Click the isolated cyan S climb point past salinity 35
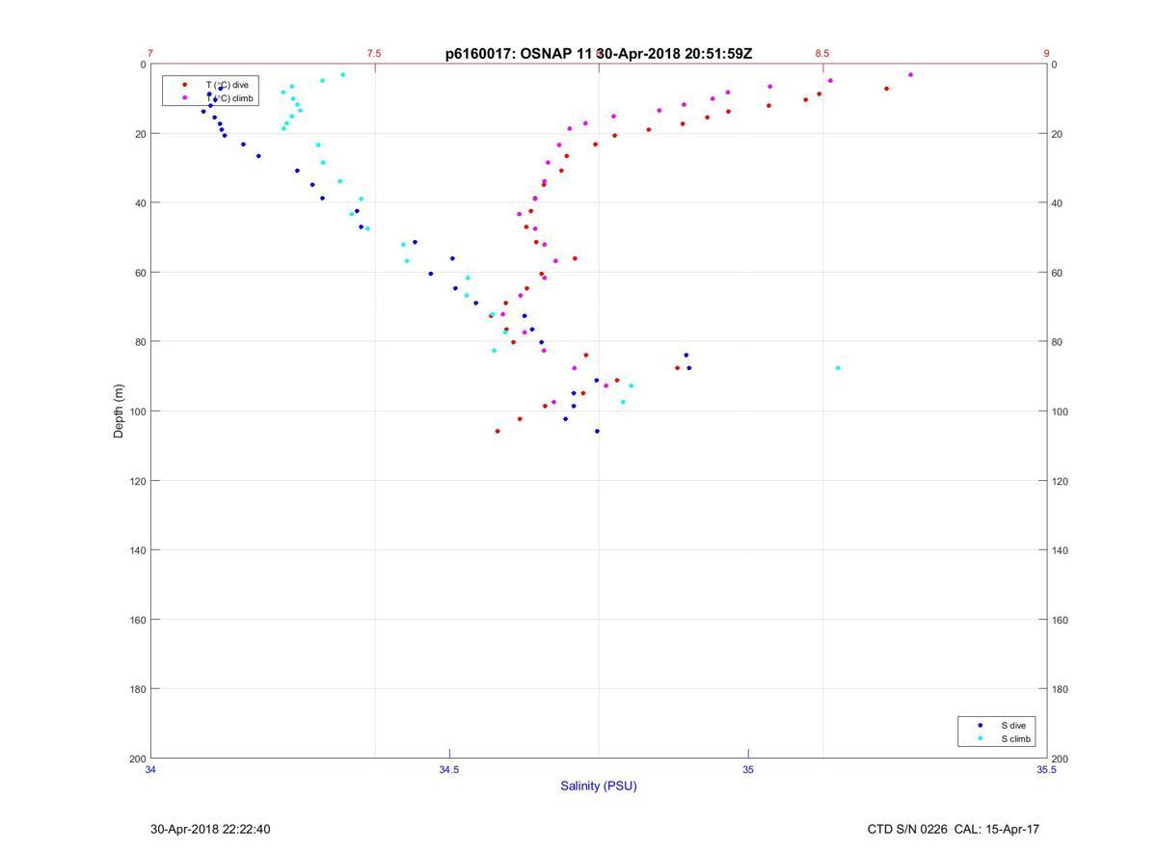1157x853 pixels. point(838,368)
